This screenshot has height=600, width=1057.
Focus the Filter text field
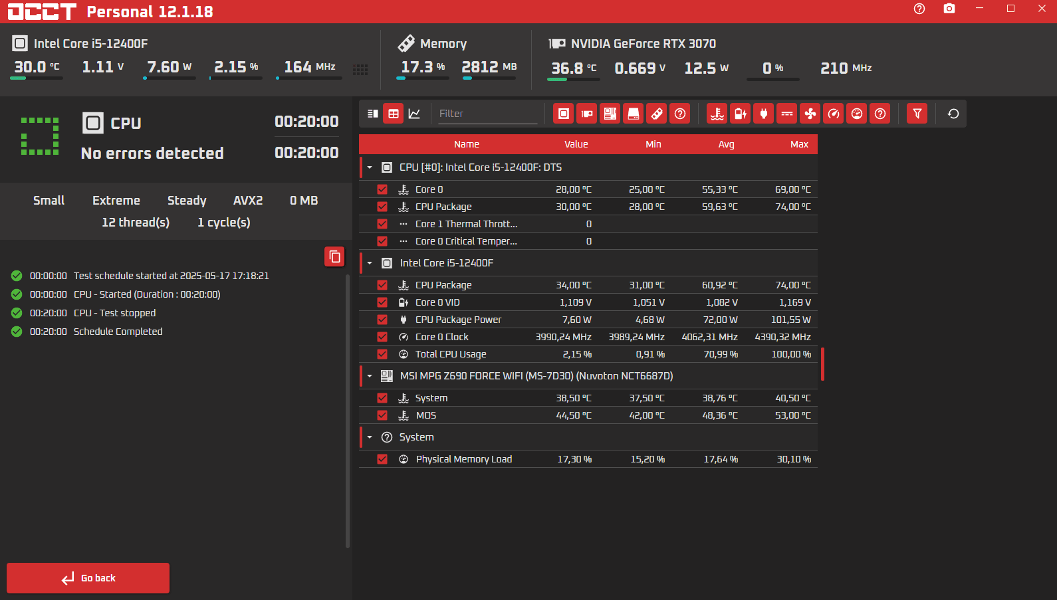tap(487, 114)
